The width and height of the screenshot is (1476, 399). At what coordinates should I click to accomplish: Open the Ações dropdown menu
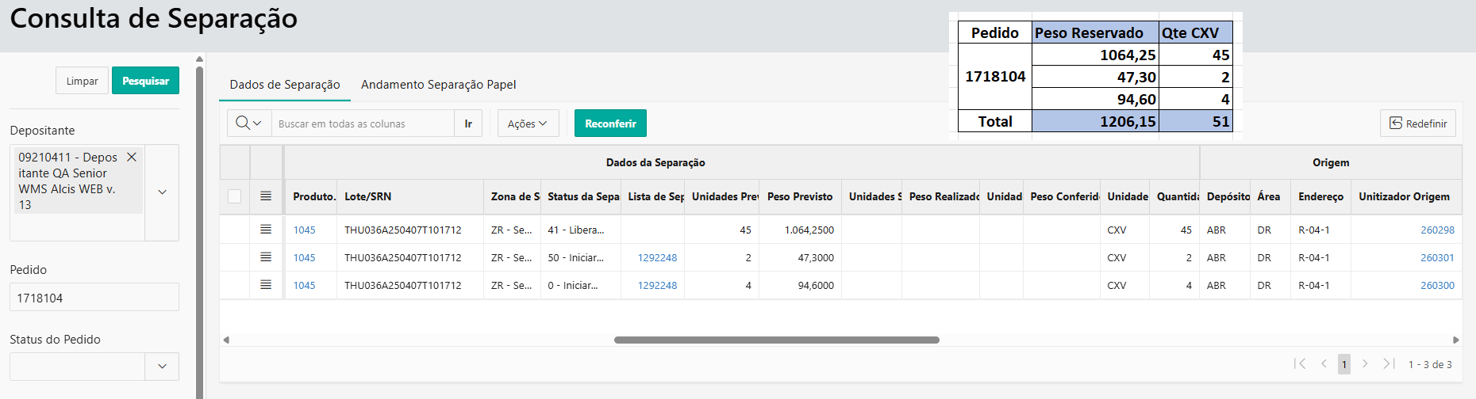(528, 123)
